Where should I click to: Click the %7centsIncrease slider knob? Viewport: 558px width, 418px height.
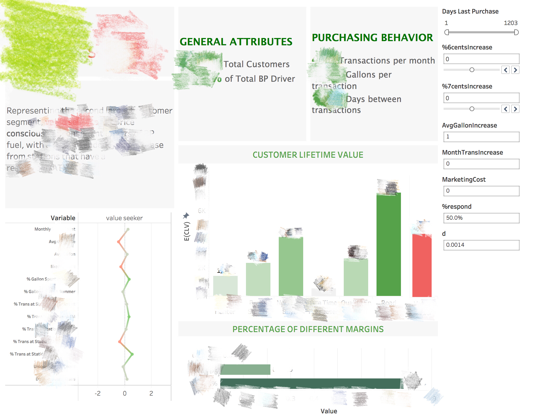tap(472, 109)
